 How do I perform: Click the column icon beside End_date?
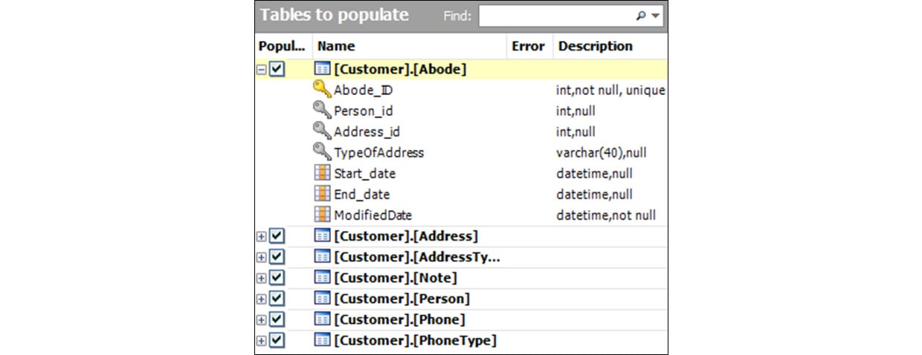(x=322, y=194)
